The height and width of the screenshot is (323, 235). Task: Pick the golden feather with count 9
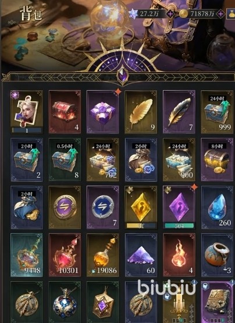(141, 112)
